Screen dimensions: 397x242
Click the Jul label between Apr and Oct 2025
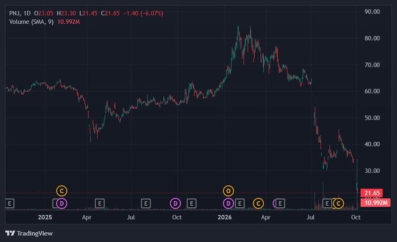[x=130, y=217]
